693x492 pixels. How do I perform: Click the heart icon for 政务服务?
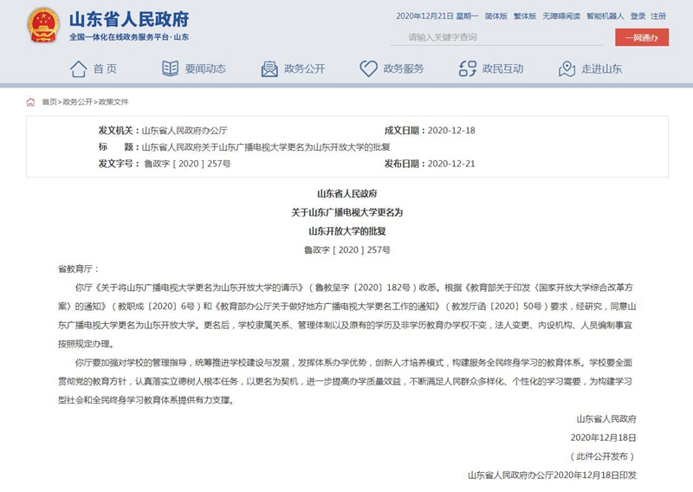369,69
